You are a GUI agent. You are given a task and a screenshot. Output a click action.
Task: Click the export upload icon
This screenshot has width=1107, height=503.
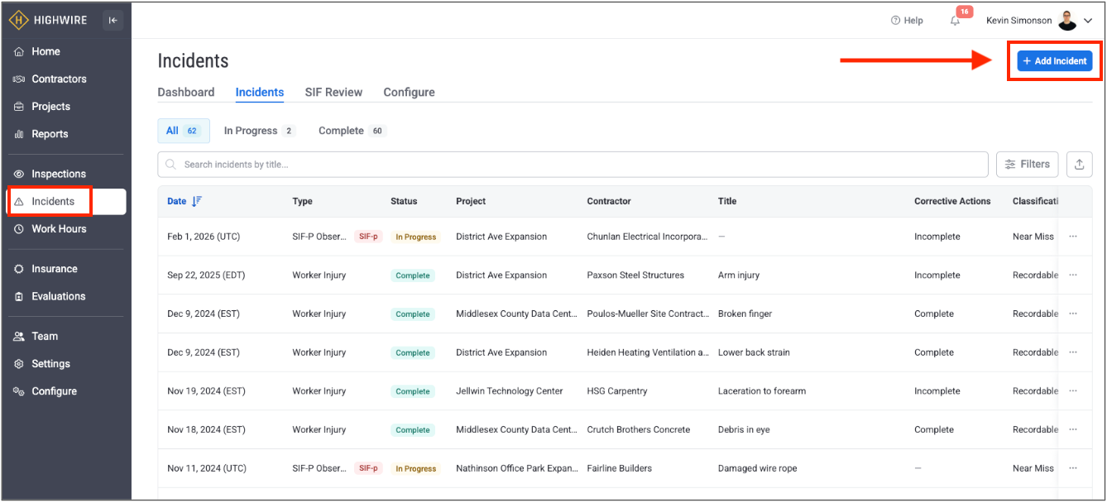click(1079, 165)
